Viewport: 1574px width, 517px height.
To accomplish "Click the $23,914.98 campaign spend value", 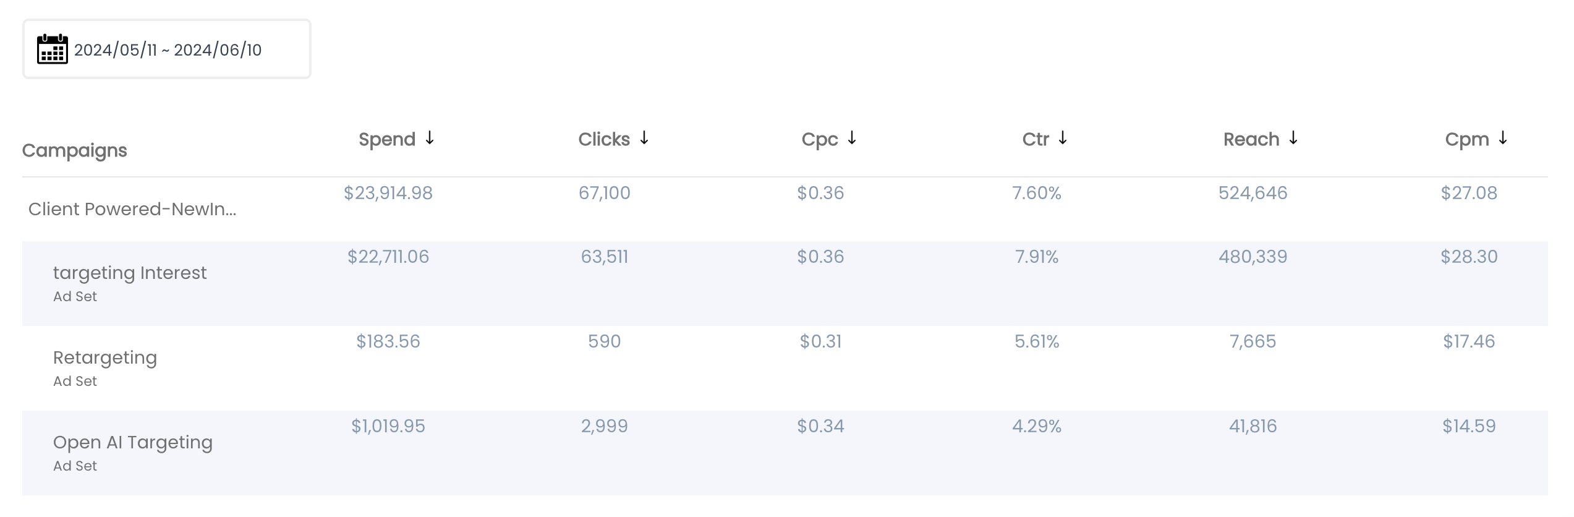I will tap(388, 193).
